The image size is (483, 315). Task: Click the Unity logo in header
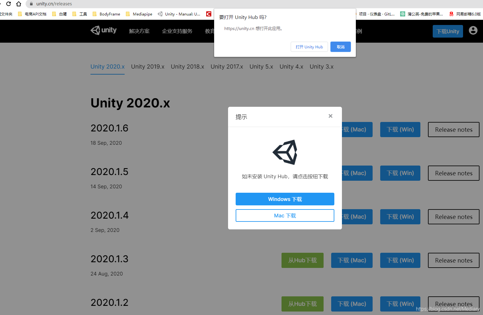[x=103, y=30]
